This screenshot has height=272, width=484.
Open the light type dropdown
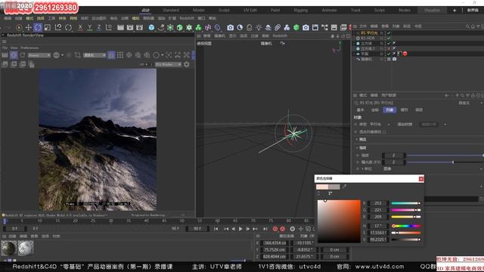[x=380, y=124]
